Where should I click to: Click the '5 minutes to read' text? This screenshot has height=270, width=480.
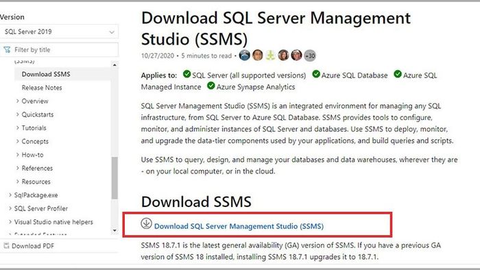click(x=206, y=56)
